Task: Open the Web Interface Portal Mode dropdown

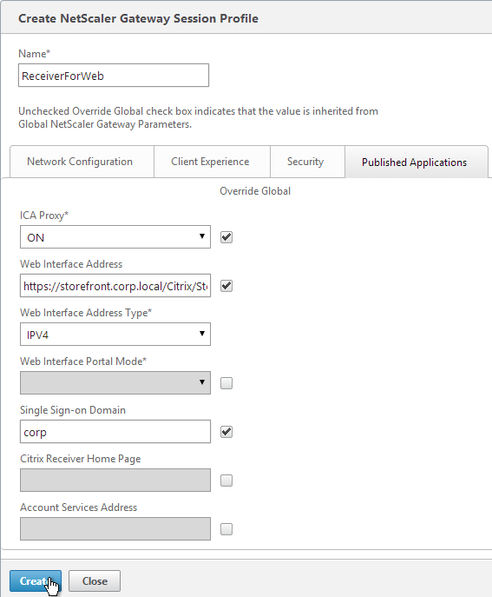Action: tap(115, 383)
